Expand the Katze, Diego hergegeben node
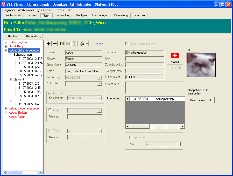233x176 pixels. [6, 109]
